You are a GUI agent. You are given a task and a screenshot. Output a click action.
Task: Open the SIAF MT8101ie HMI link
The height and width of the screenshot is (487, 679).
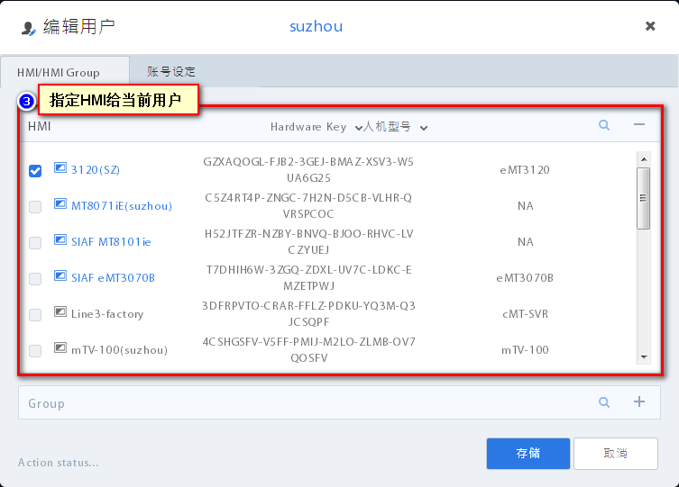(x=111, y=241)
